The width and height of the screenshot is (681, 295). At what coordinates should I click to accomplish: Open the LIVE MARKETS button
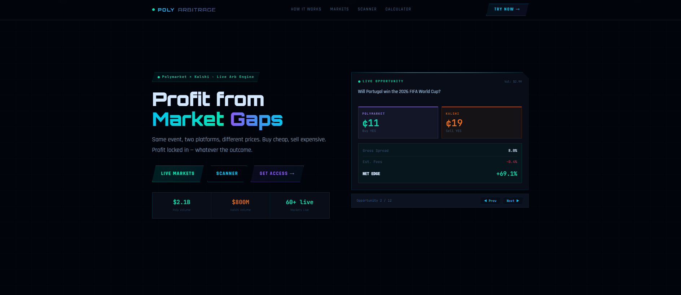[x=178, y=173]
